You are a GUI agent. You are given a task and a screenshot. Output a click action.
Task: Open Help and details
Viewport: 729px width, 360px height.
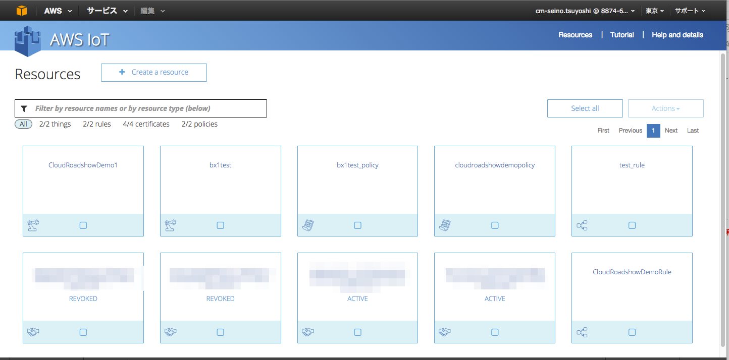pyautogui.click(x=678, y=35)
